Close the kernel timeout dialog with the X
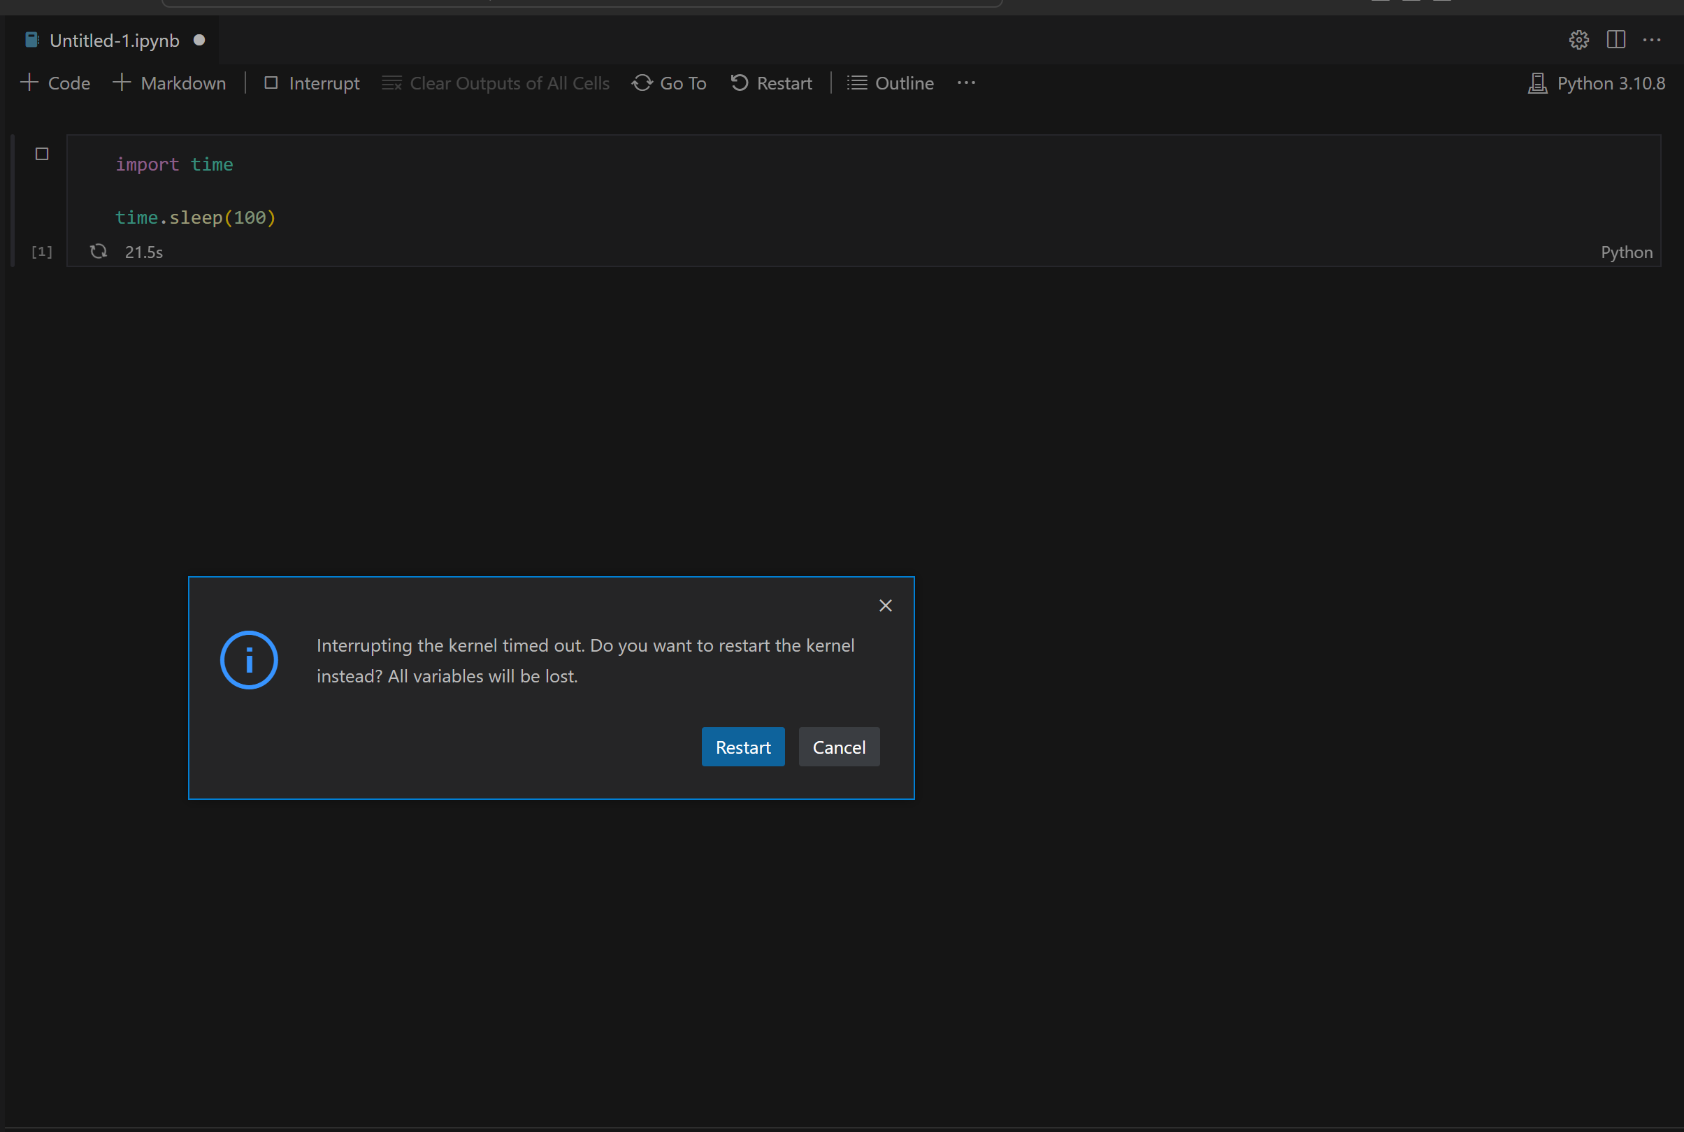 pos(885,605)
